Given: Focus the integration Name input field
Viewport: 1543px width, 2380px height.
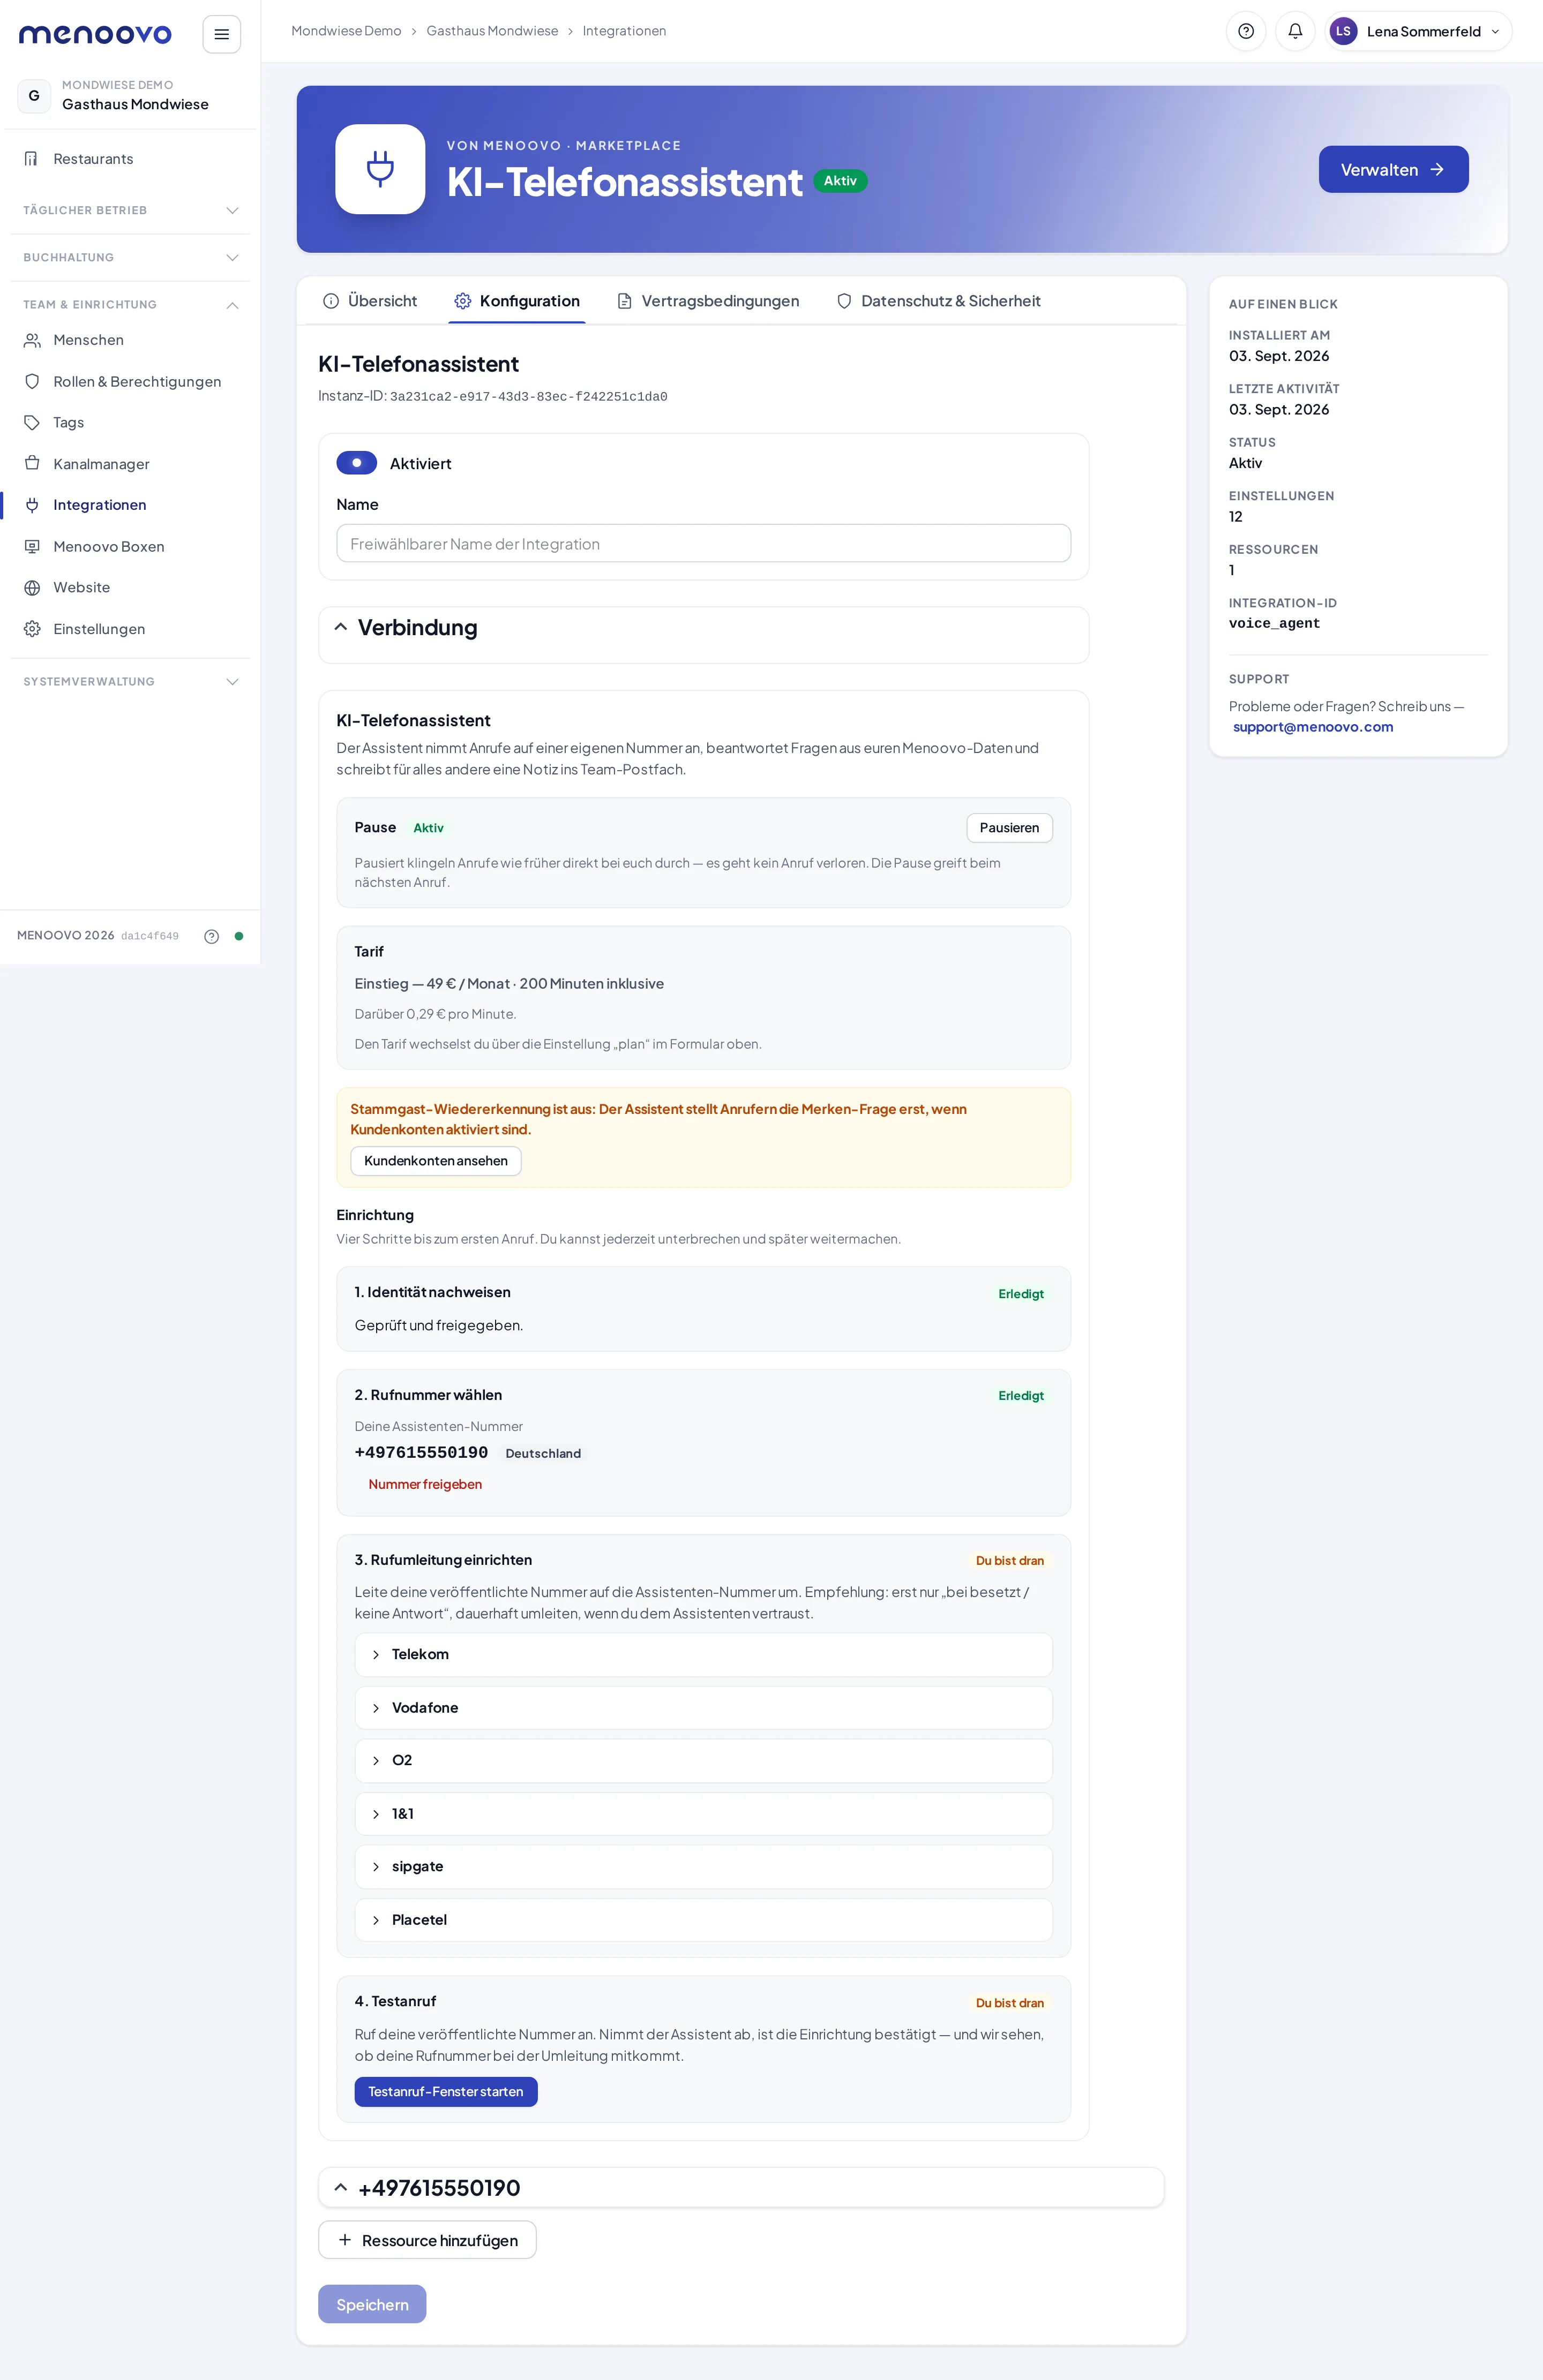Looking at the screenshot, I should 703,543.
